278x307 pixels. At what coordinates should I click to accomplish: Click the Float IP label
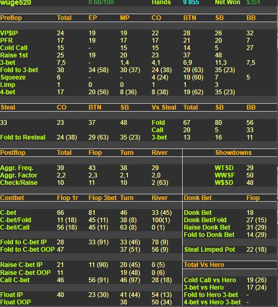[x=12, y=295]
